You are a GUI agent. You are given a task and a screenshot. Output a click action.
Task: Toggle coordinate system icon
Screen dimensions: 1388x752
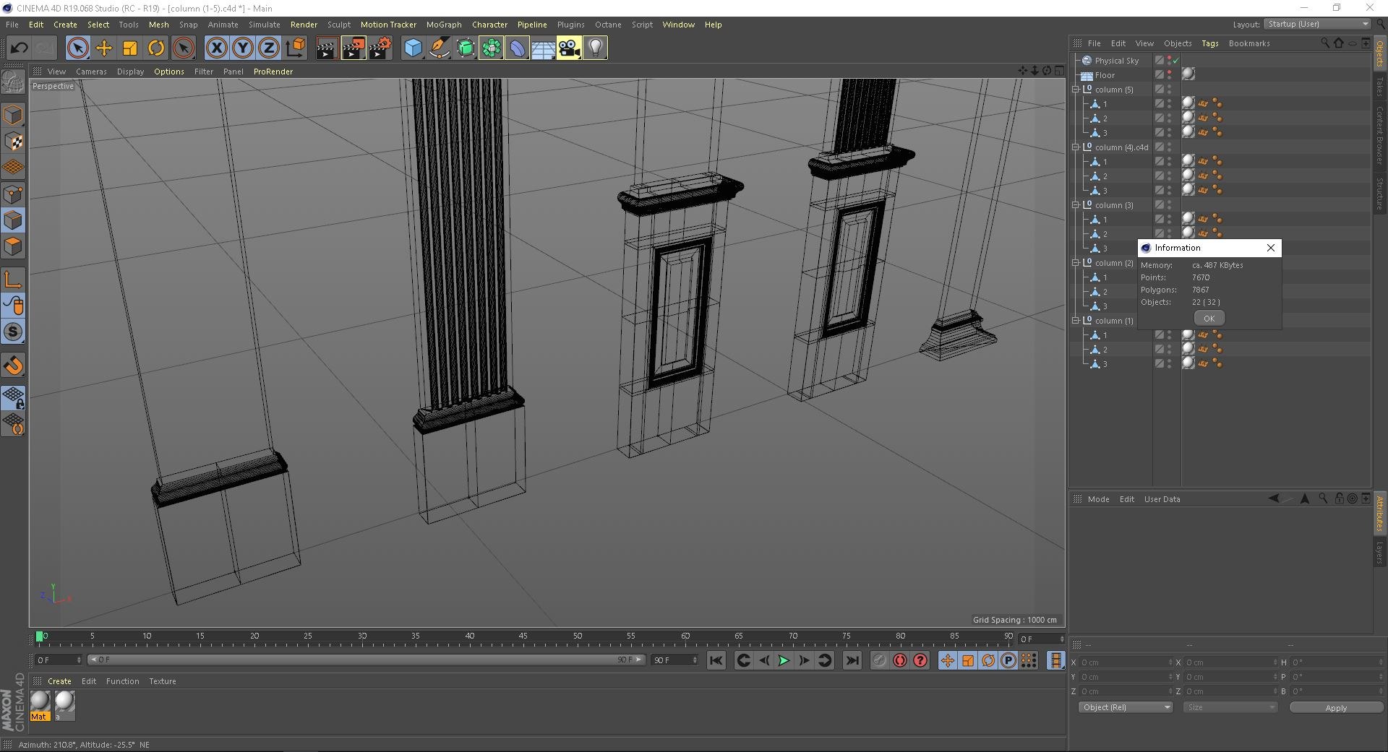(x=296, y=48)
